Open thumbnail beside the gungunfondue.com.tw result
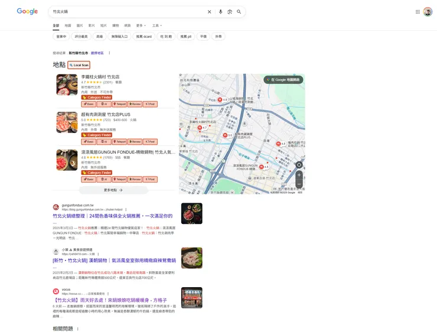This screenshot has height=332, width=437. point(192,213)
